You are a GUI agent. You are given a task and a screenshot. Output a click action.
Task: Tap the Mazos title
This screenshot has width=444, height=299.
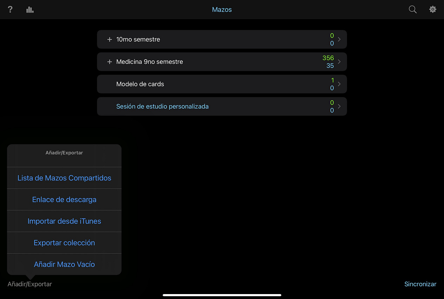(222, 9)
